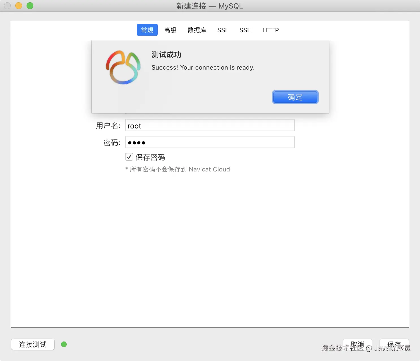Minimize window with yellow button
Image resolution: width=420 pixels, height=361 pixels.
19,6
